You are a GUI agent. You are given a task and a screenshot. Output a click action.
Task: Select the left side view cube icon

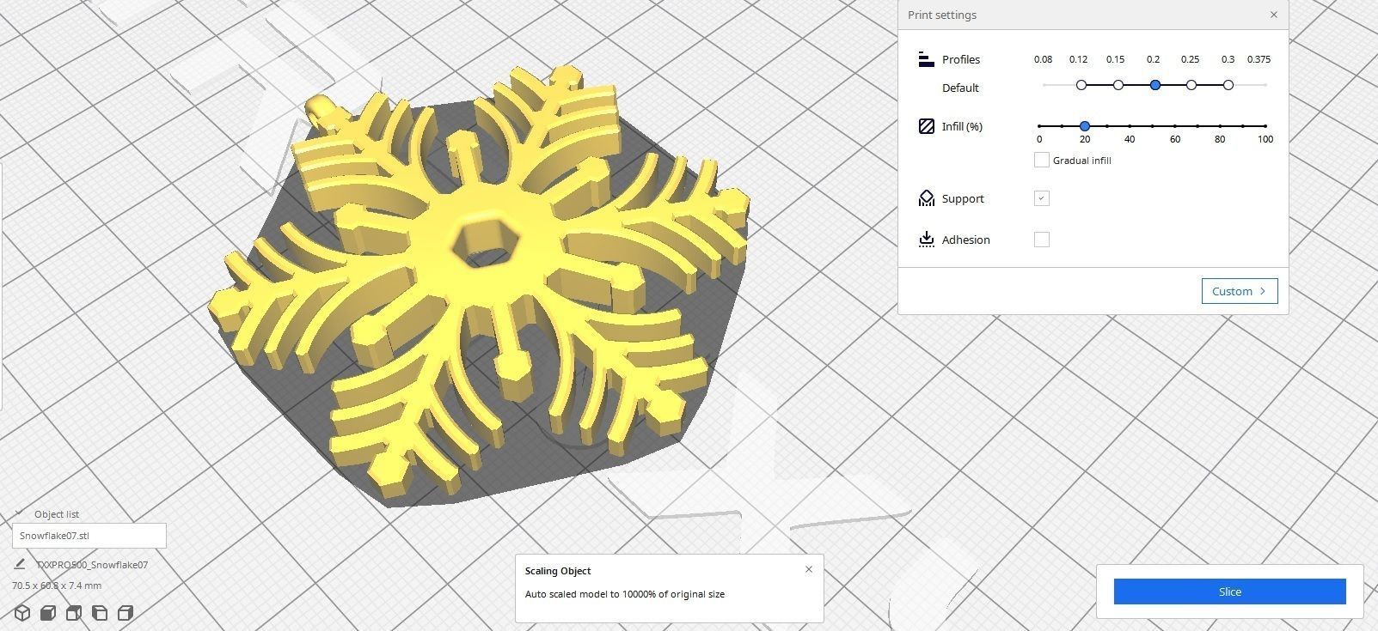(x=100, y=612)
